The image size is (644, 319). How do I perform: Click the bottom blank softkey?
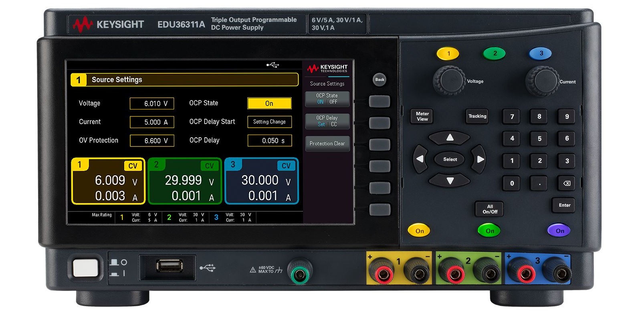tap(379, 209)
